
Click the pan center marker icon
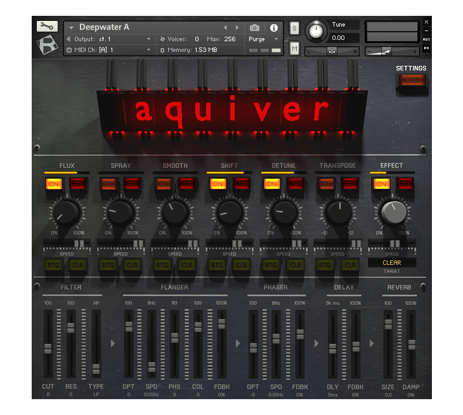(332, 51)
